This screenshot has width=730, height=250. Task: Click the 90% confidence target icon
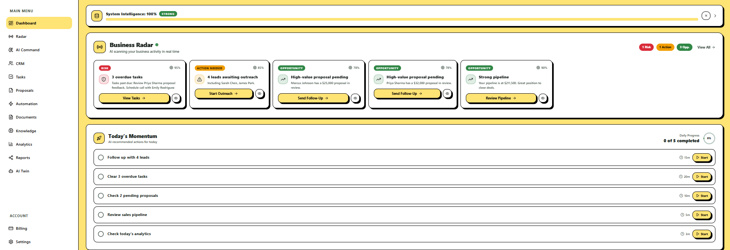538,68
